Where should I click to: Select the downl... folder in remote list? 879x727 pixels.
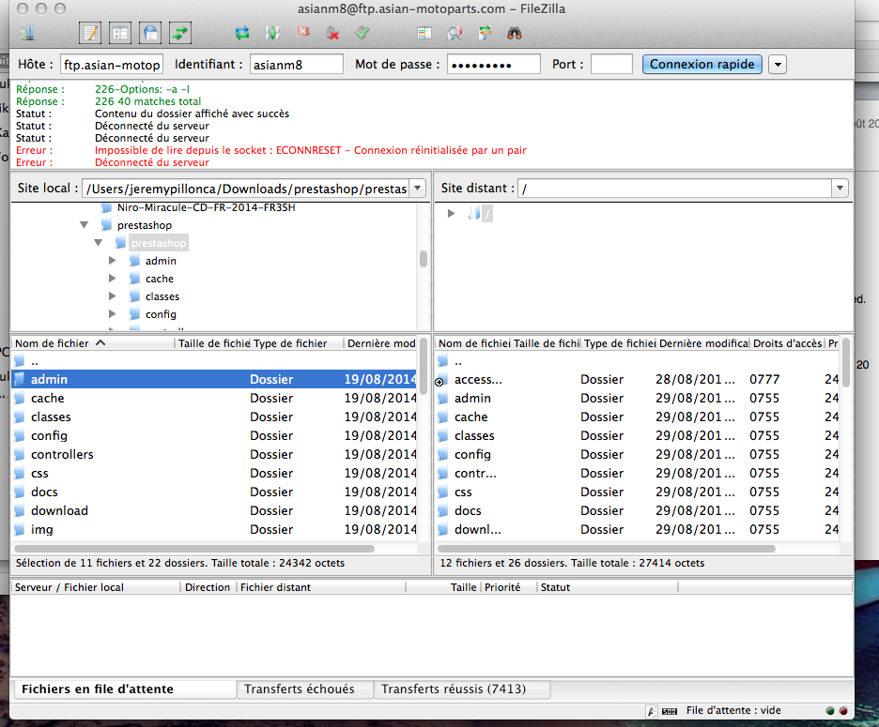pyautogui.click(x=638, y=529)
